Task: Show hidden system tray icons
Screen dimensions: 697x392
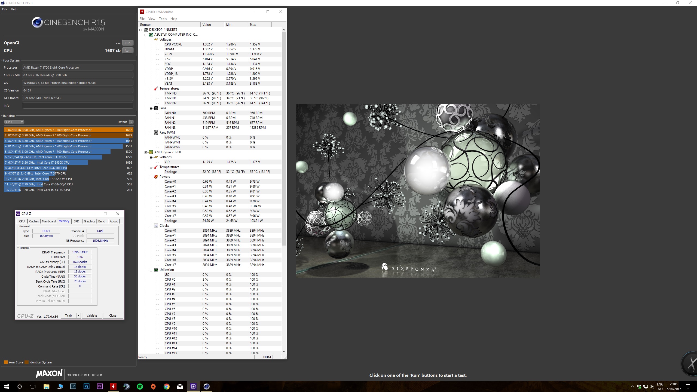Action: coord(632,387)
